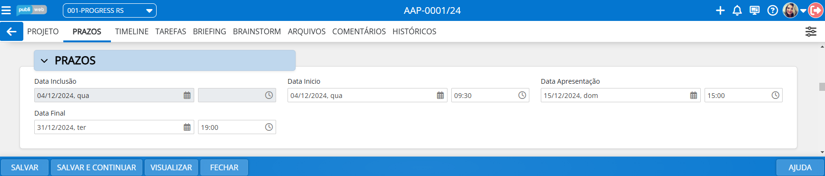Click the VISUALIZAR button
Viewport: 825px width, 176px height.
(x=171, y=167)
